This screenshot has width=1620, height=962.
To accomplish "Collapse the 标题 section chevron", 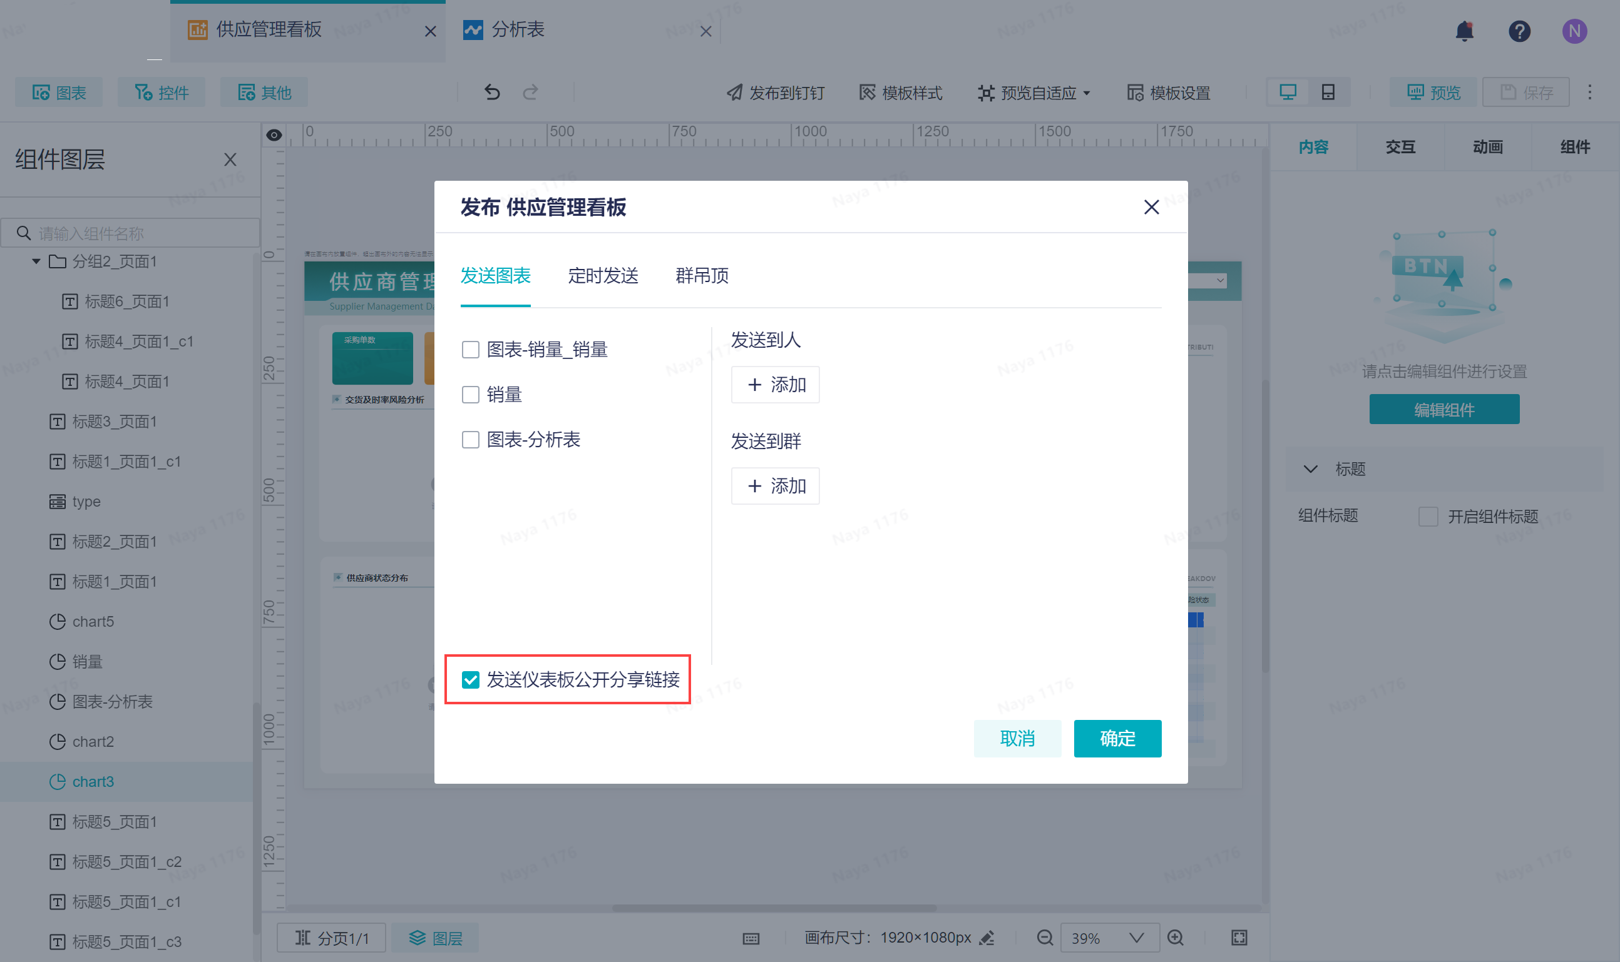I will click(x=1311, y=468).
